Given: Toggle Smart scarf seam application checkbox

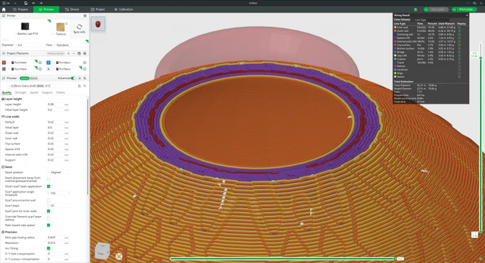Looking at the screenshot, I should pos(48,186).
